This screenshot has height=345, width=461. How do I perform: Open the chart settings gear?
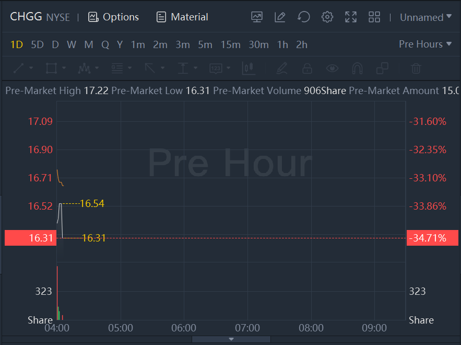click(327, 17)
